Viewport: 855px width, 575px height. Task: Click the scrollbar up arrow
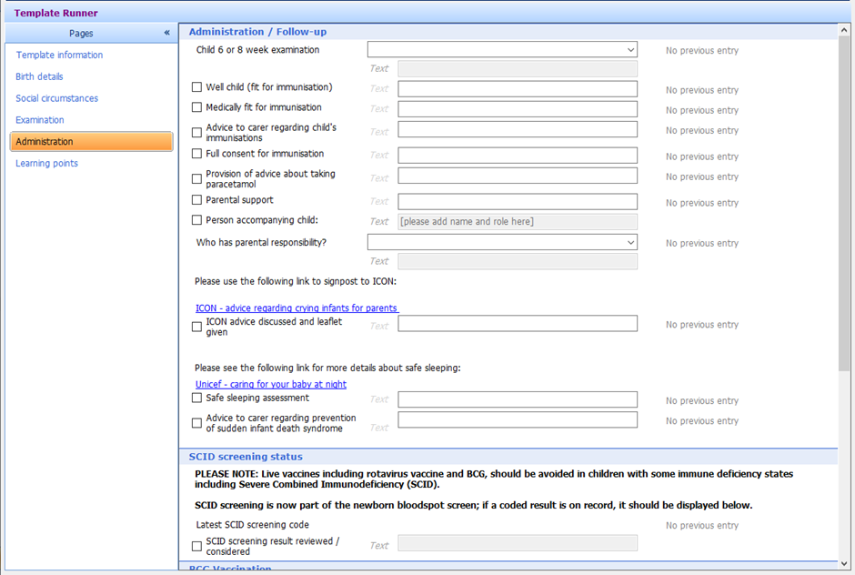tap(846, 28)
